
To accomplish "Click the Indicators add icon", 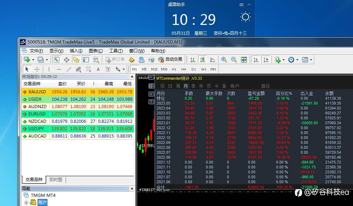I will pyautogui.click(x=277, y=60).
